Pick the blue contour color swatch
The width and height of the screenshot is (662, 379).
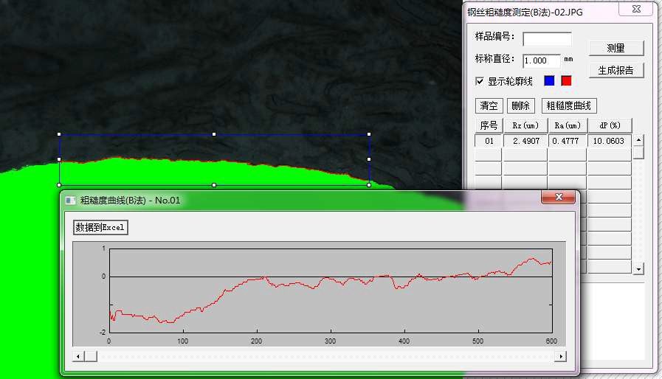tap(549, 80)
